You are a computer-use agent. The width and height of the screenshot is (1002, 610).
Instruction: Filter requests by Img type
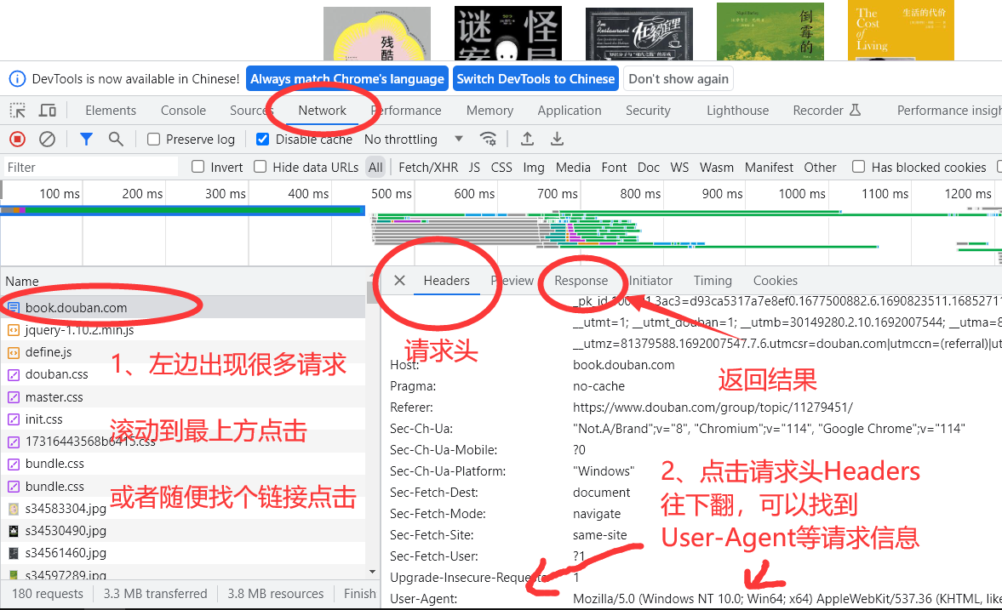click(534, 168)
